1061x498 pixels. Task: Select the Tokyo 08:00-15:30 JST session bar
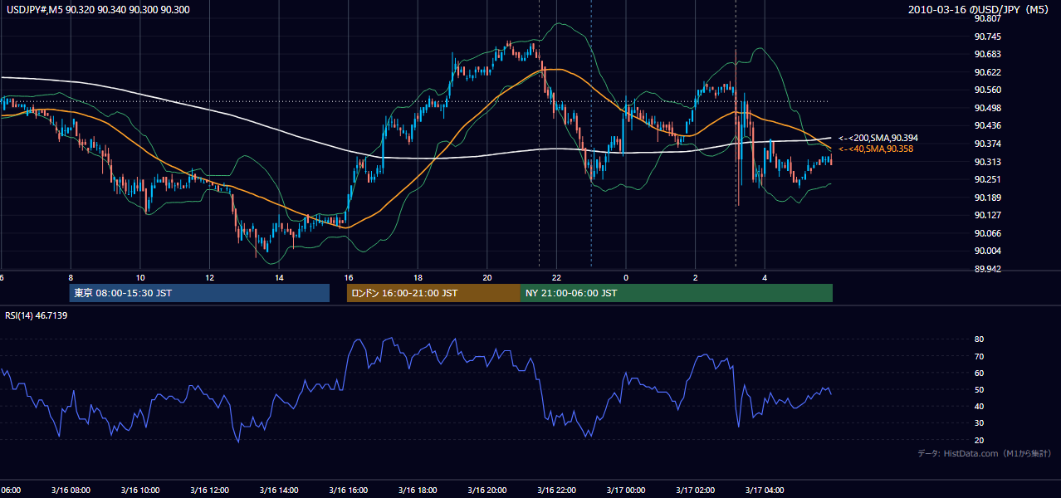[x=199, y=293]
